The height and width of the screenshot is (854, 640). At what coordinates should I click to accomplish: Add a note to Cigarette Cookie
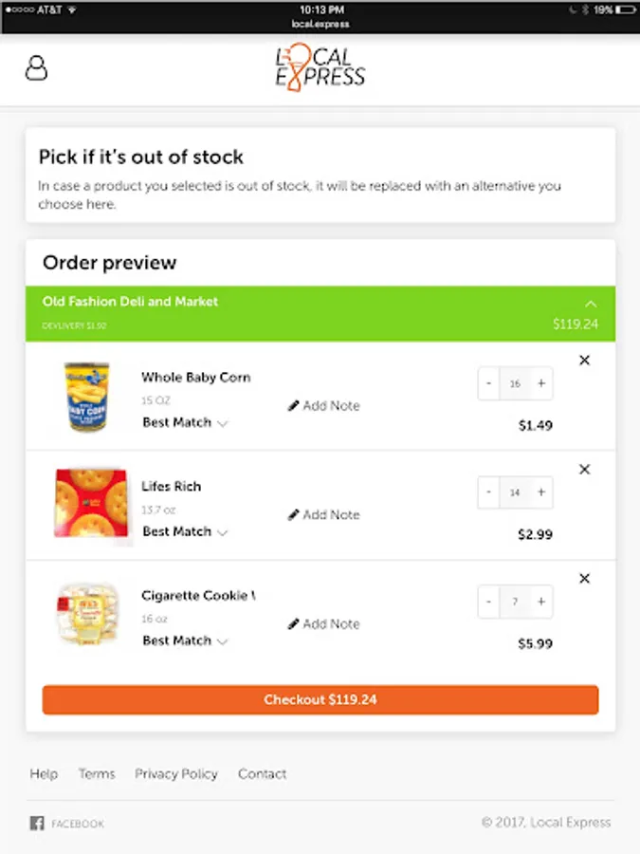coord(323,624)
